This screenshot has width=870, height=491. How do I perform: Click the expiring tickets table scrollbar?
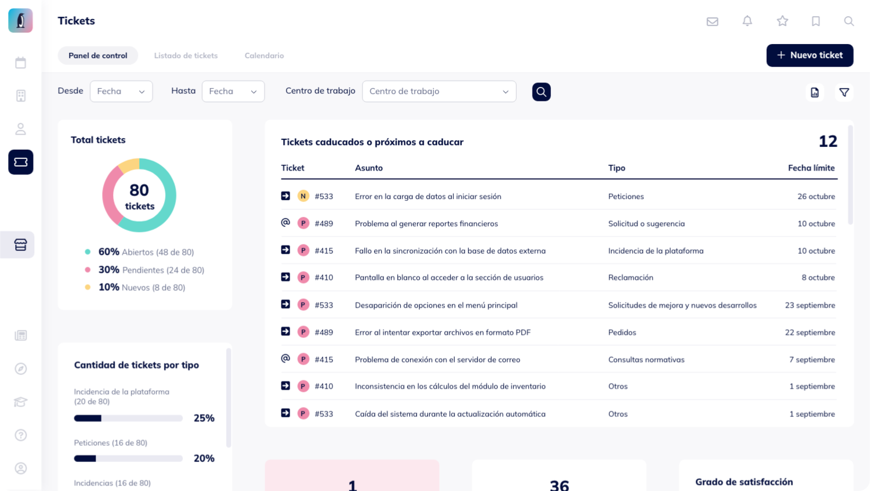pos(850,174)
